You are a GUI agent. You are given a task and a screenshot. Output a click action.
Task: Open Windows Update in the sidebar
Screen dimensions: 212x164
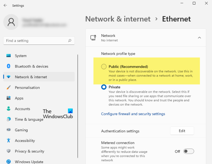[29, 162]
